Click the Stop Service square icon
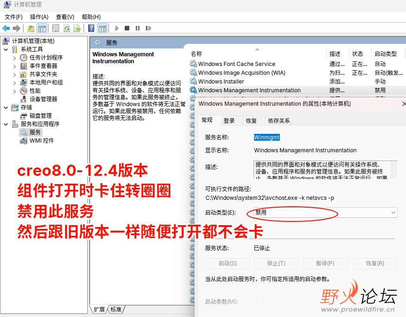 pyautogui.click(x=126, y=28)
